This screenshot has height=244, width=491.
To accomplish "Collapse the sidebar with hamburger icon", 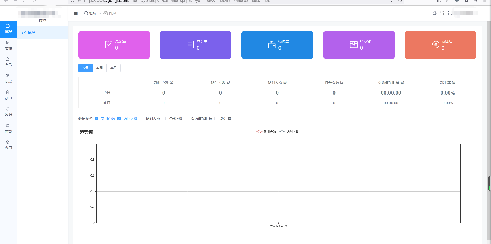I will tap(76, 13).
